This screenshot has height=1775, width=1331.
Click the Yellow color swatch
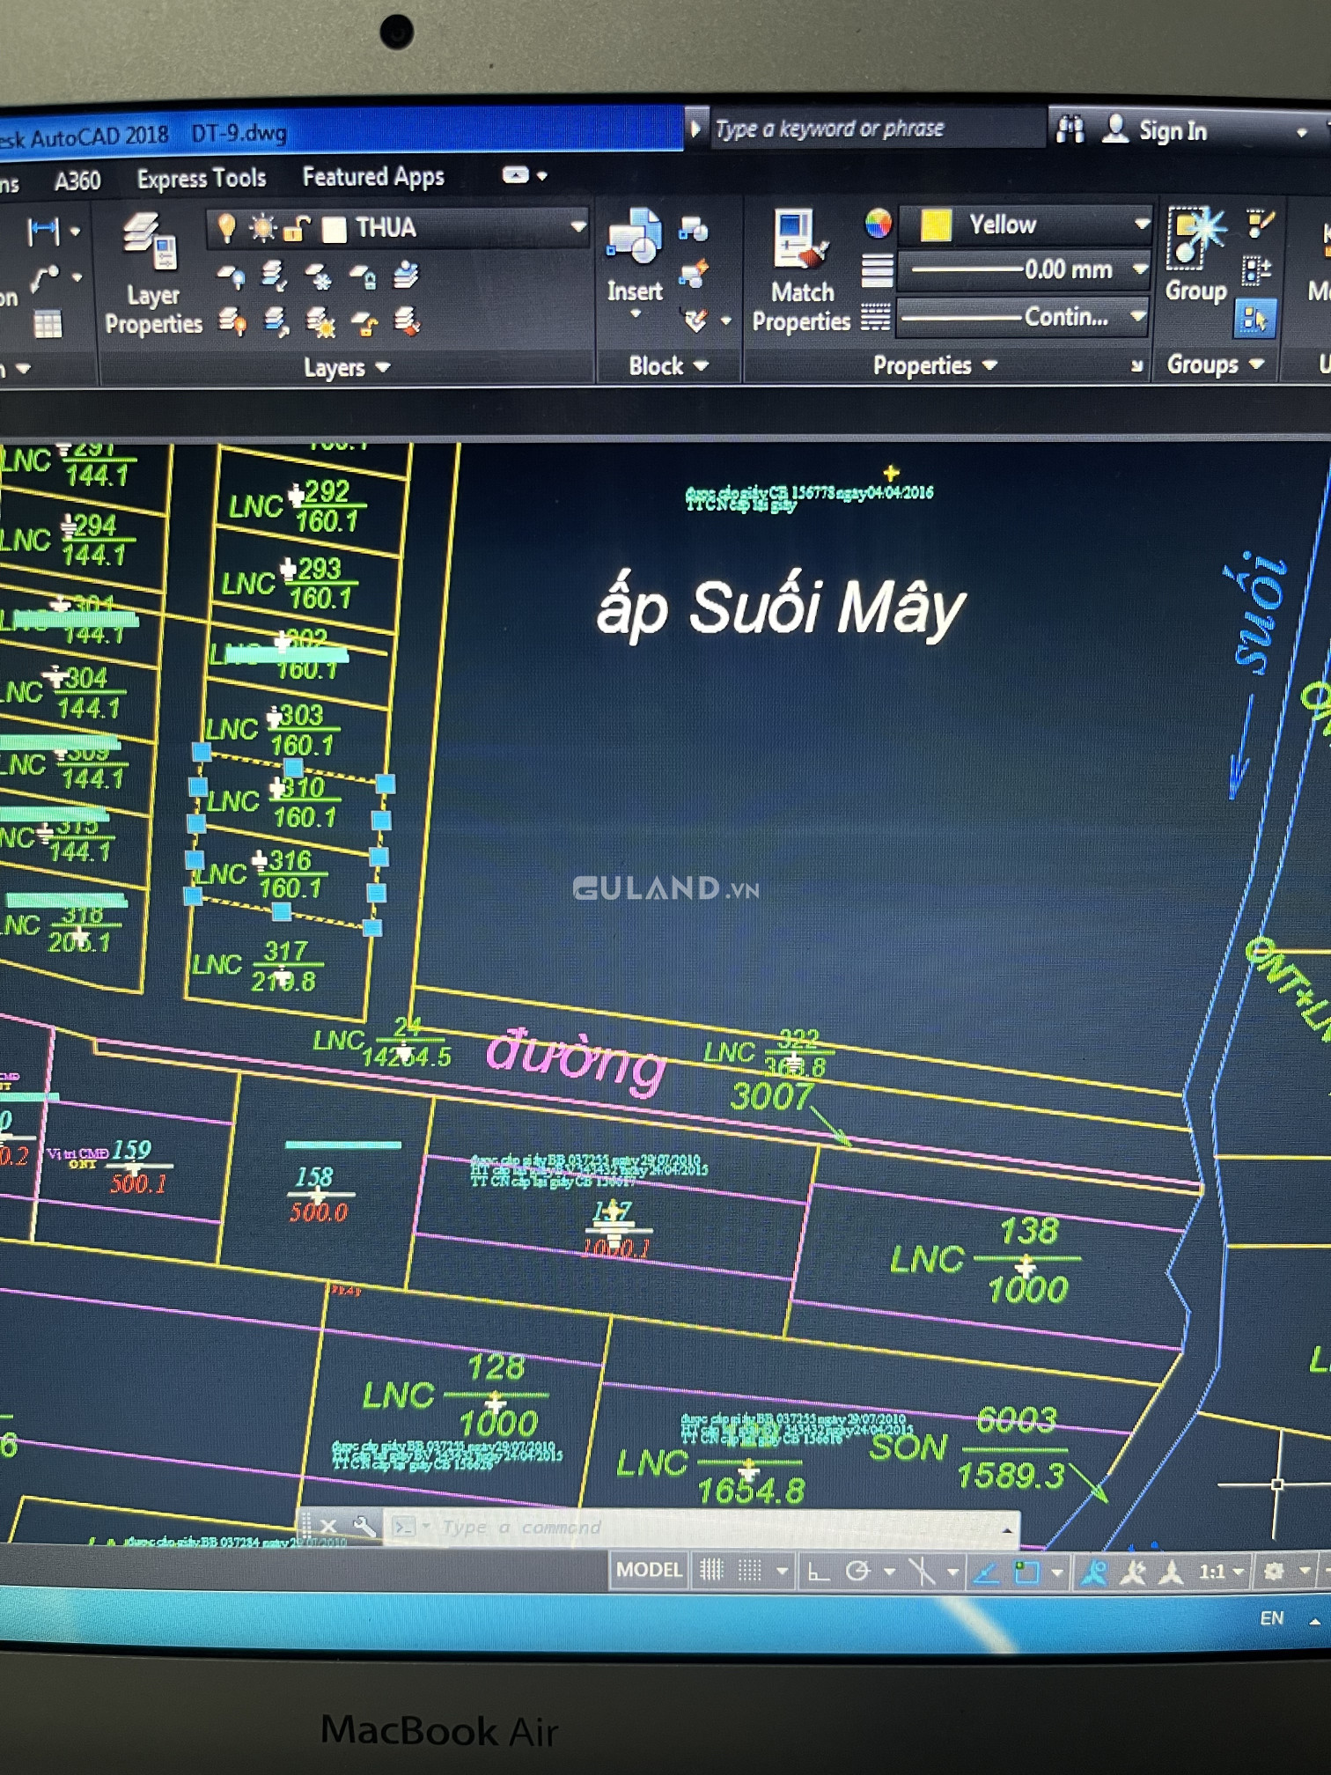pyautogui.click(x=936, y=225)
